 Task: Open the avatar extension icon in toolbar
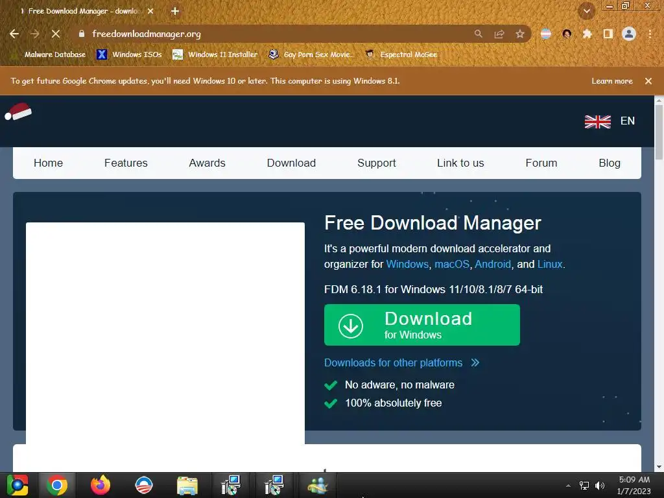click(567, 34)
